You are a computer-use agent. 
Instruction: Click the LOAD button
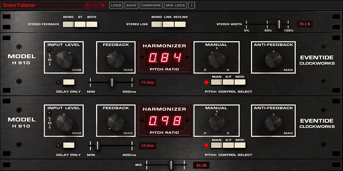(116, 5)
